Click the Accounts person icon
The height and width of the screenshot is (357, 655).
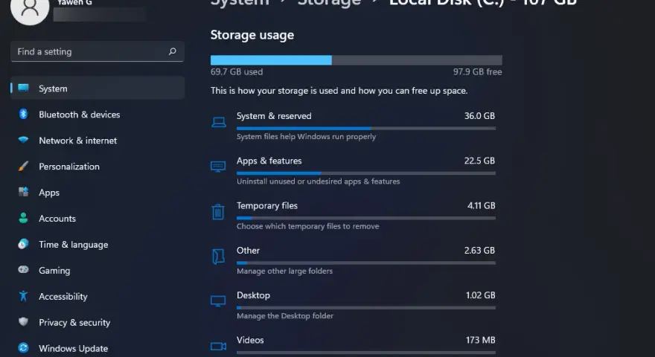pyautogui.click(x=23, y=218)
